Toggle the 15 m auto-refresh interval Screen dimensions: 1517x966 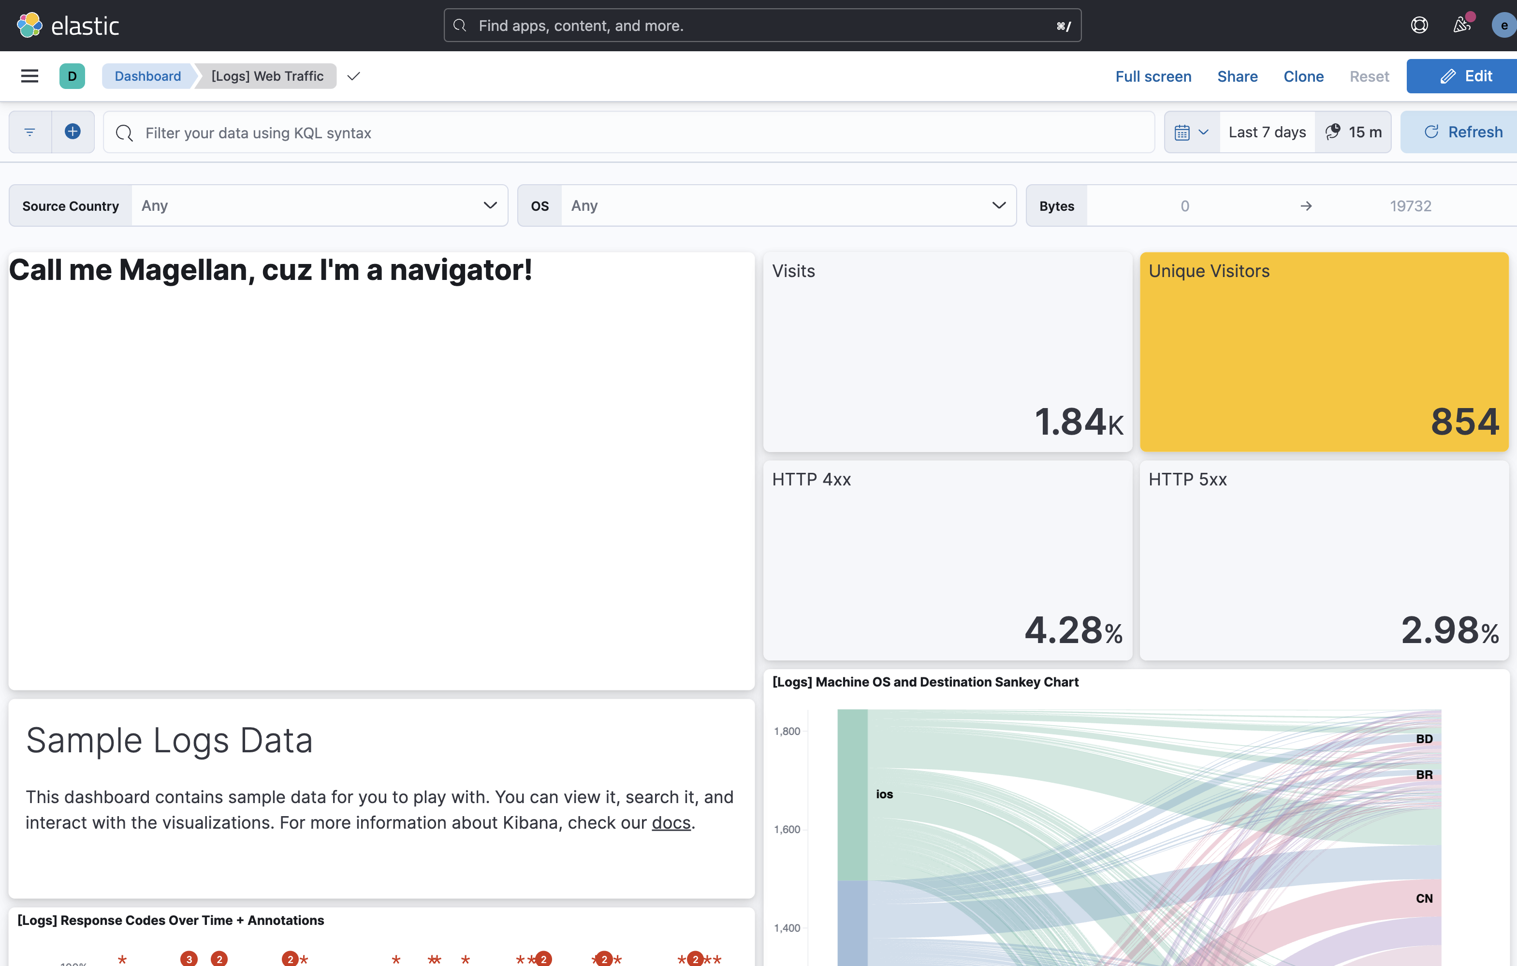click(x=1353, y=132)
